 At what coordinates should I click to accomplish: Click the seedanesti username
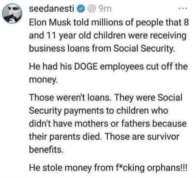click(x=51, y=9)
